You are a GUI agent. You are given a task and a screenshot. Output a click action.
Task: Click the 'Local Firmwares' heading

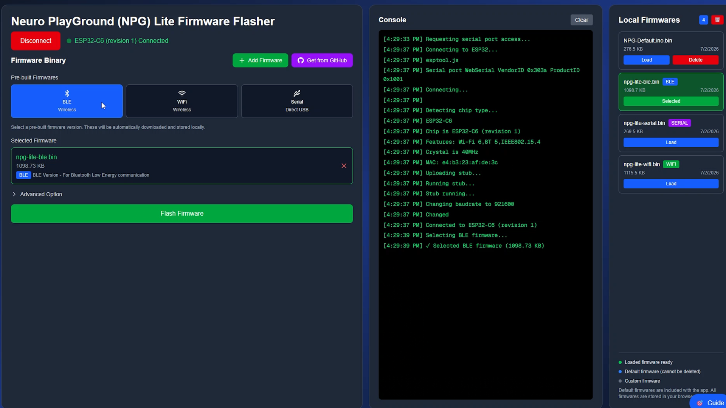649,20
